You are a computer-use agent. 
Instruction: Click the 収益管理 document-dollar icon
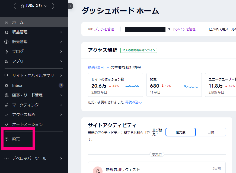7,32
